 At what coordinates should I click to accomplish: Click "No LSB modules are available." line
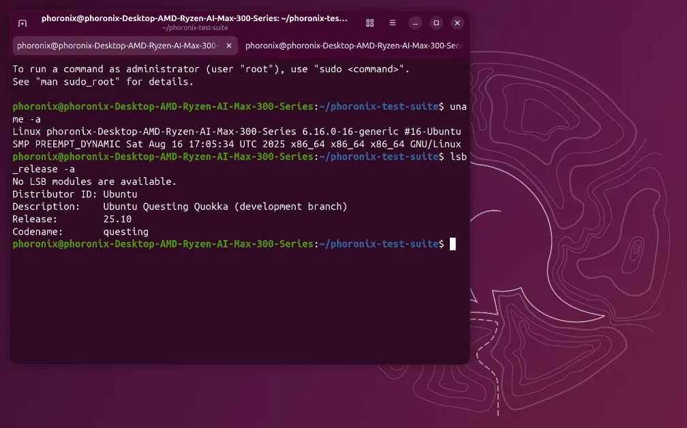[95, 181]
